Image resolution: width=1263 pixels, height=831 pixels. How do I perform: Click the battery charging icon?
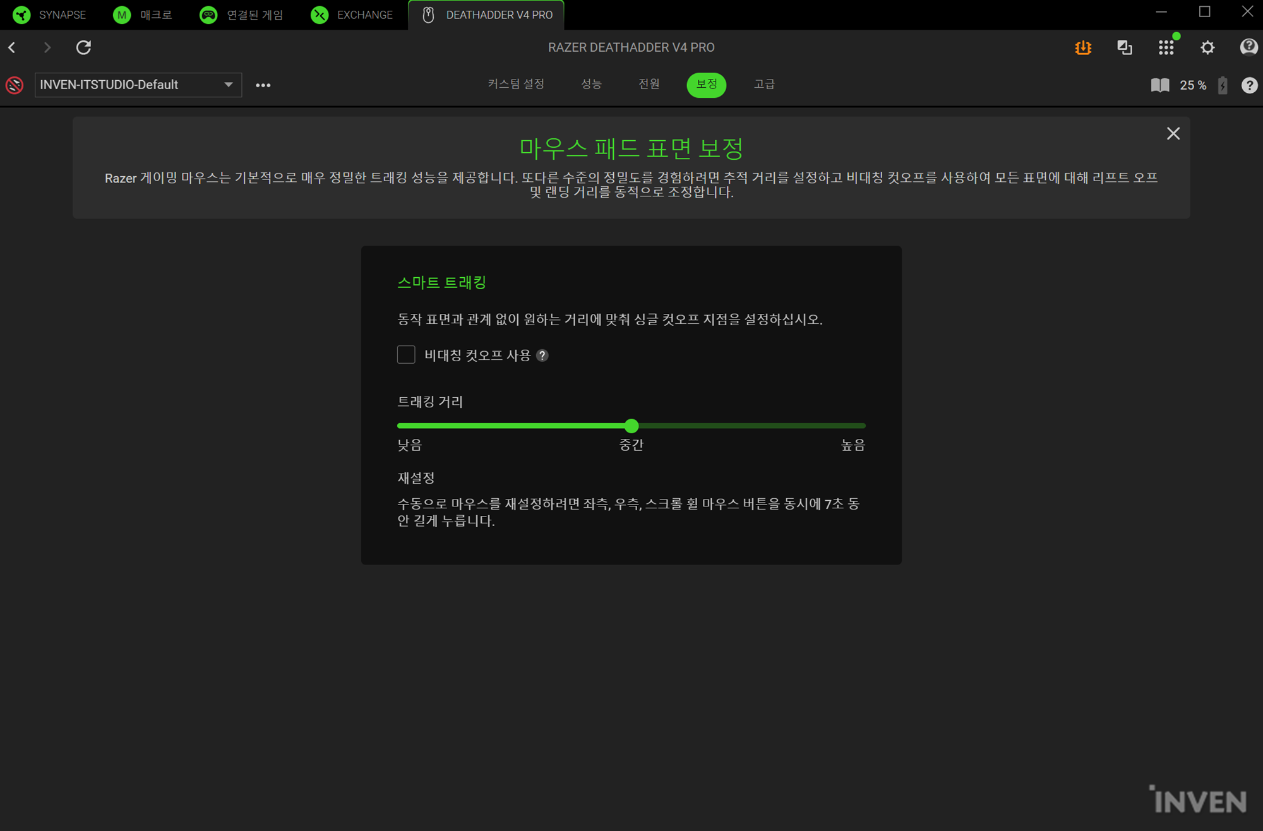[x=1223, y=85]
